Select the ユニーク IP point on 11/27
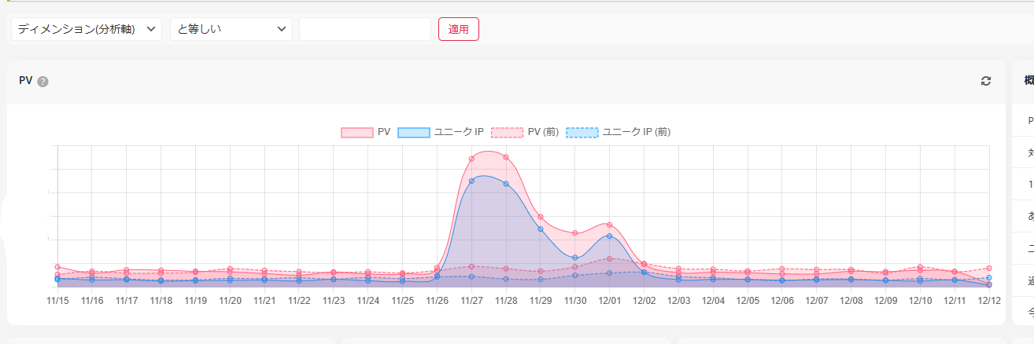The width and height of the screenshot is (1034, 344). tap(472, 181)
